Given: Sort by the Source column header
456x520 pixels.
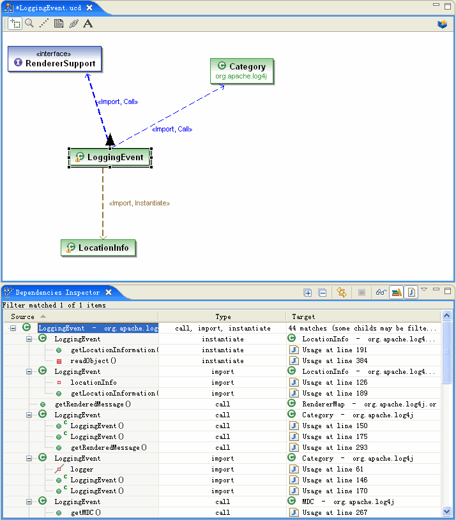Looking at the screenshot, I should coord(81,316).
